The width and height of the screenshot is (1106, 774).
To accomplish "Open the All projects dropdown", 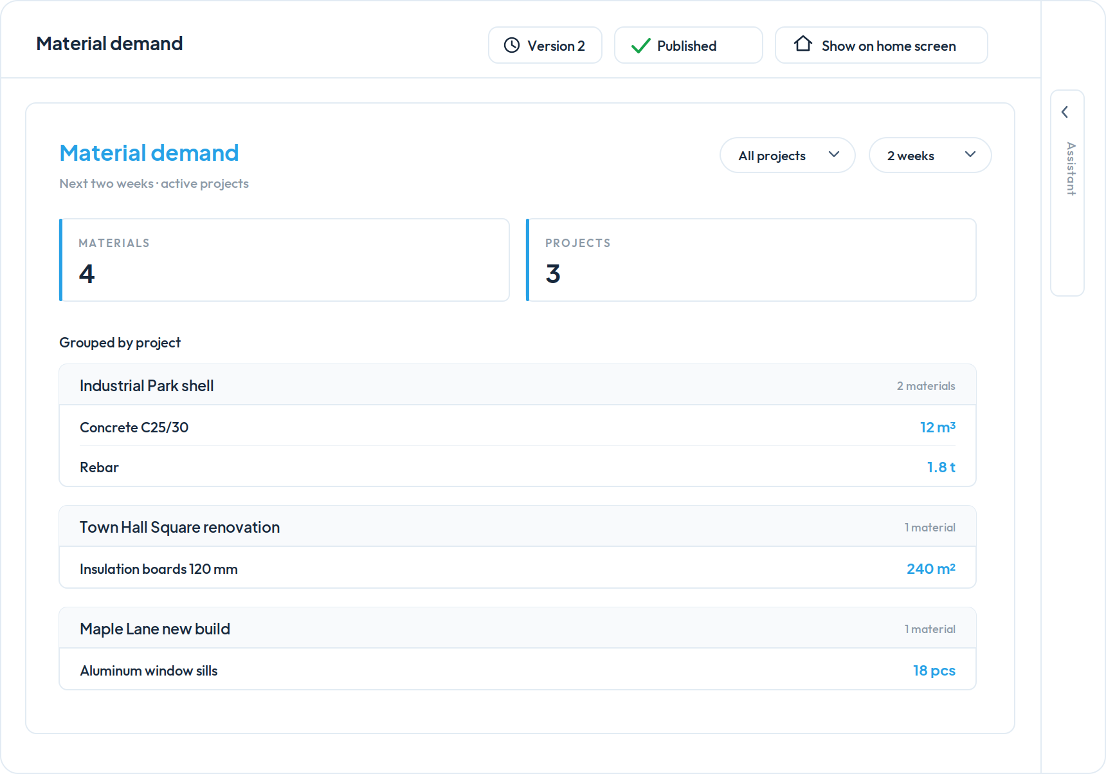I will click(788, 155).
